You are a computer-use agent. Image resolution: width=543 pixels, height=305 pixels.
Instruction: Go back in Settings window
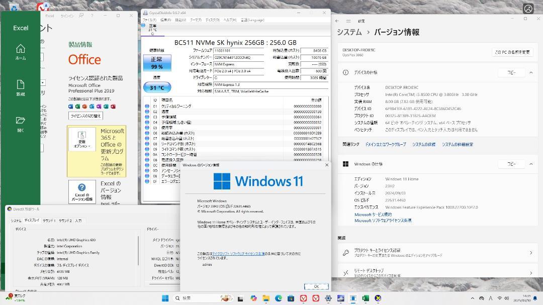point(337,21)
